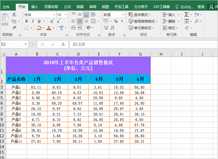218x159 pixels.
Task: Decrease font size with the small A icon
Action: click(59, 21)
